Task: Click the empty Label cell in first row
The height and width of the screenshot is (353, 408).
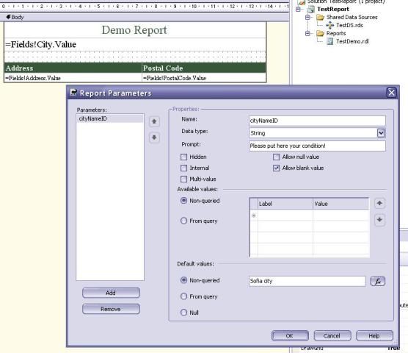Action: (x=285, y=215)
